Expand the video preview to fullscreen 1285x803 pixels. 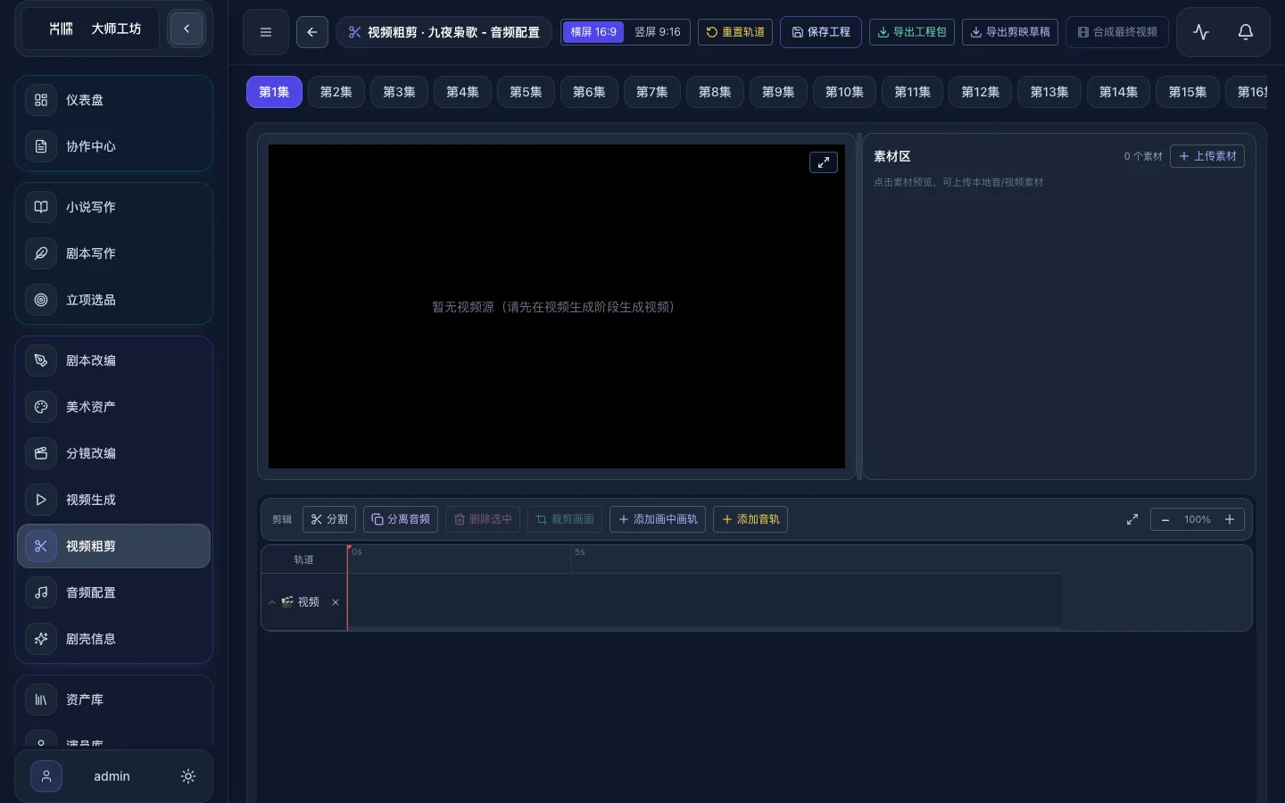point(824,162)
